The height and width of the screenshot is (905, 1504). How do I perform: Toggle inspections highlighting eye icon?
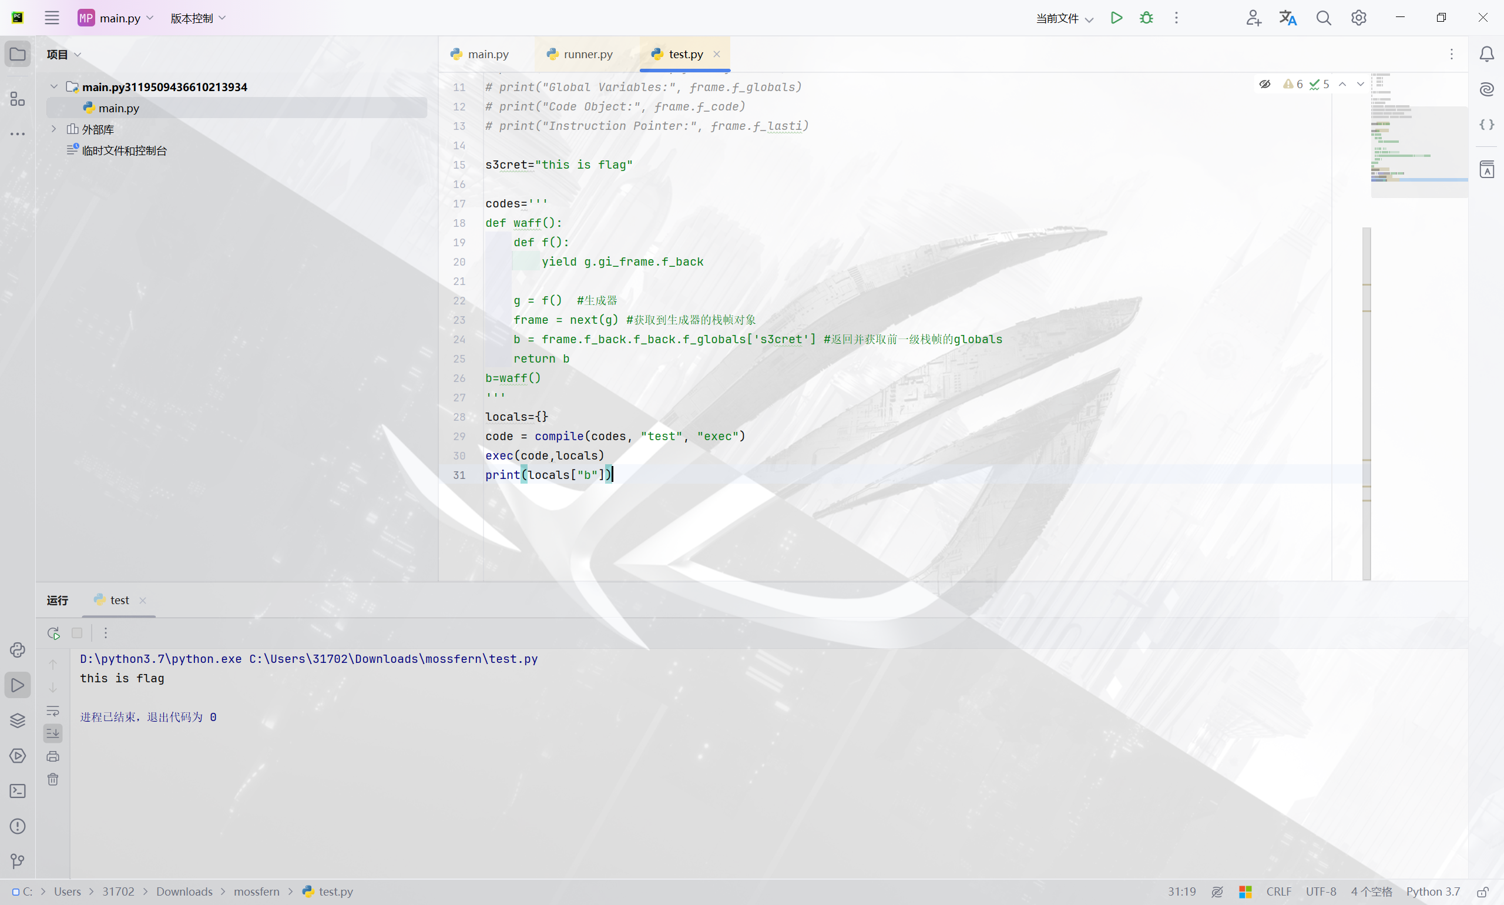(1265, 84)
